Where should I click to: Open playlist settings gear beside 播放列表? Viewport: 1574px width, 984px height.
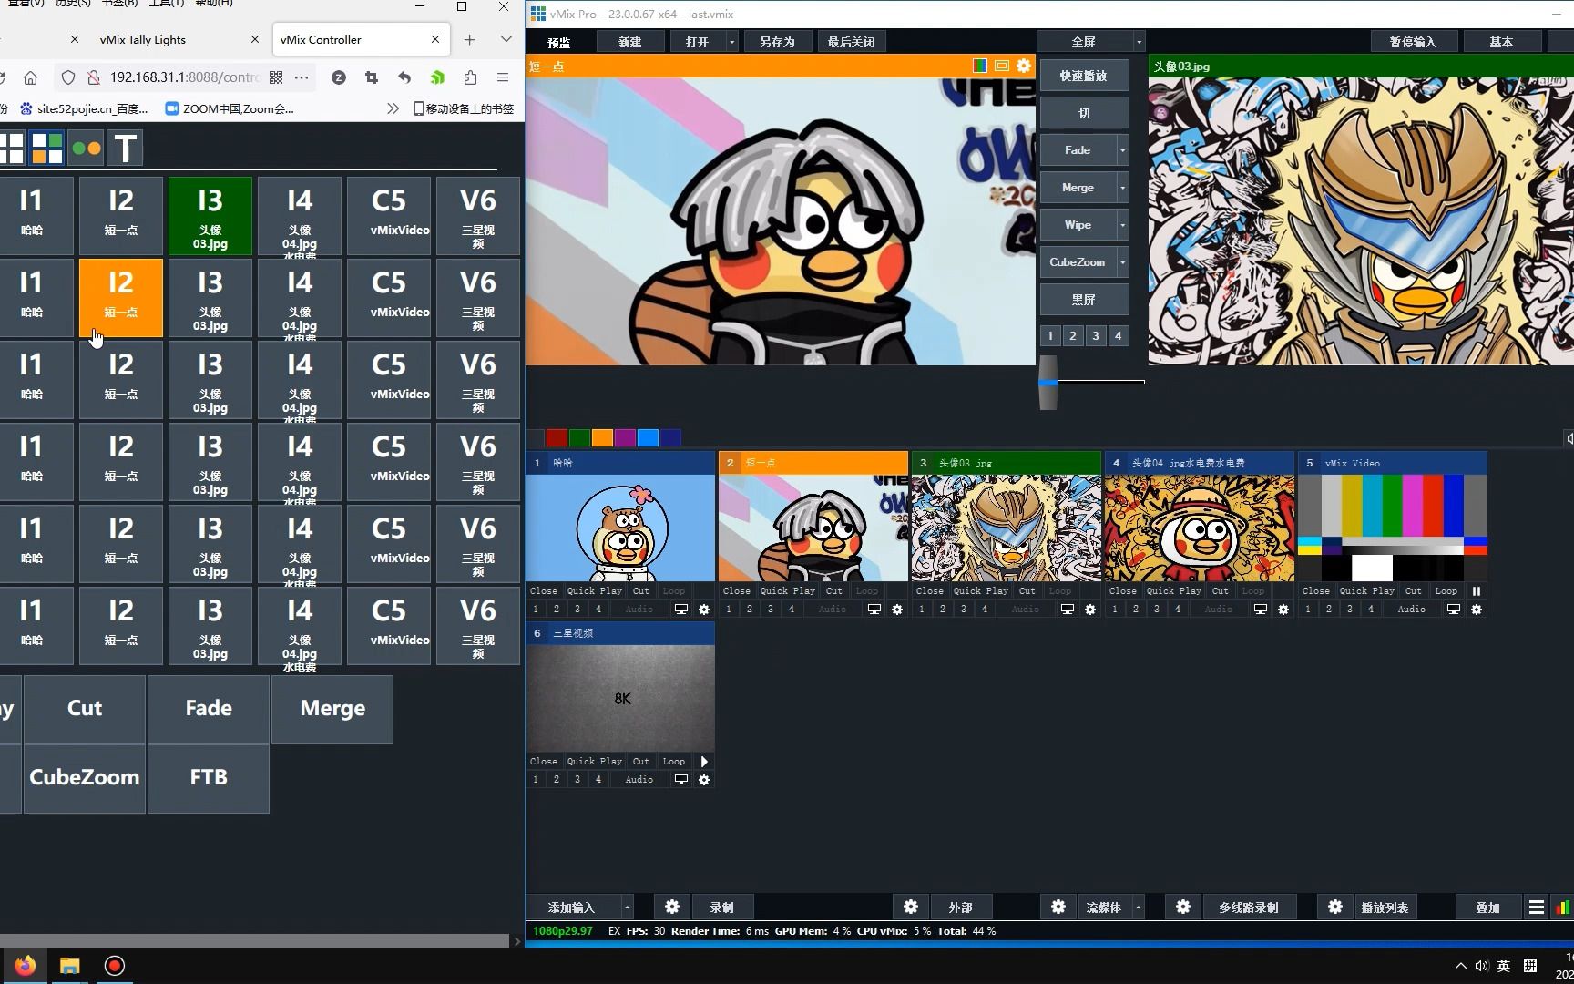(x=1335, y=907)
